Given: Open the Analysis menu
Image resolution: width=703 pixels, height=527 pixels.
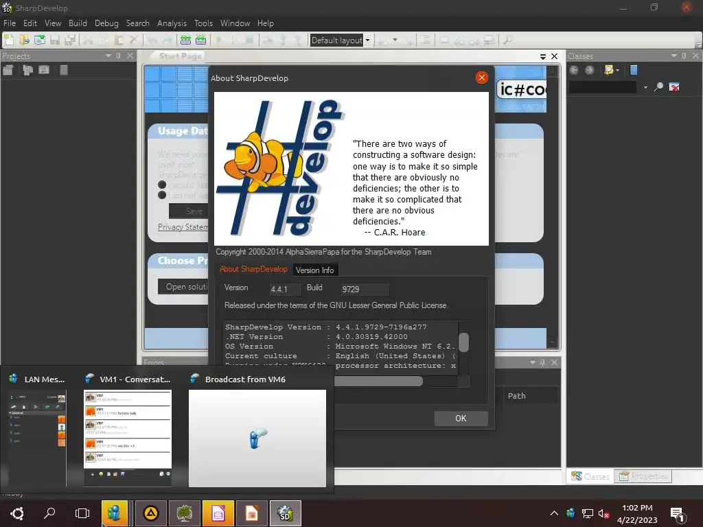Looking at the screenshot, I should [172, 23].
